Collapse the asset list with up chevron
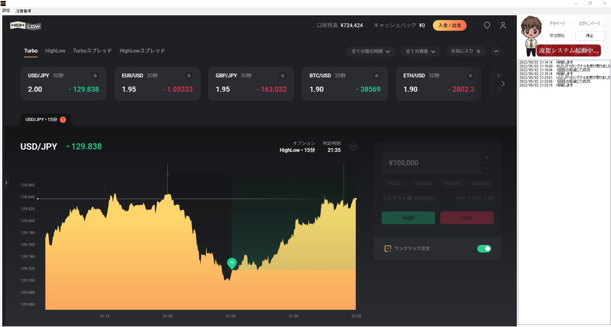Screen dimensions: 611x327 [x=496, y=51]
